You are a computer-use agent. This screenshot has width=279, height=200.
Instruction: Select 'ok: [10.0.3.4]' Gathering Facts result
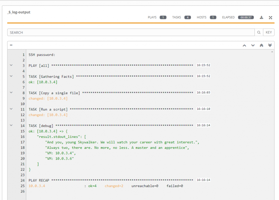point(43,82)
